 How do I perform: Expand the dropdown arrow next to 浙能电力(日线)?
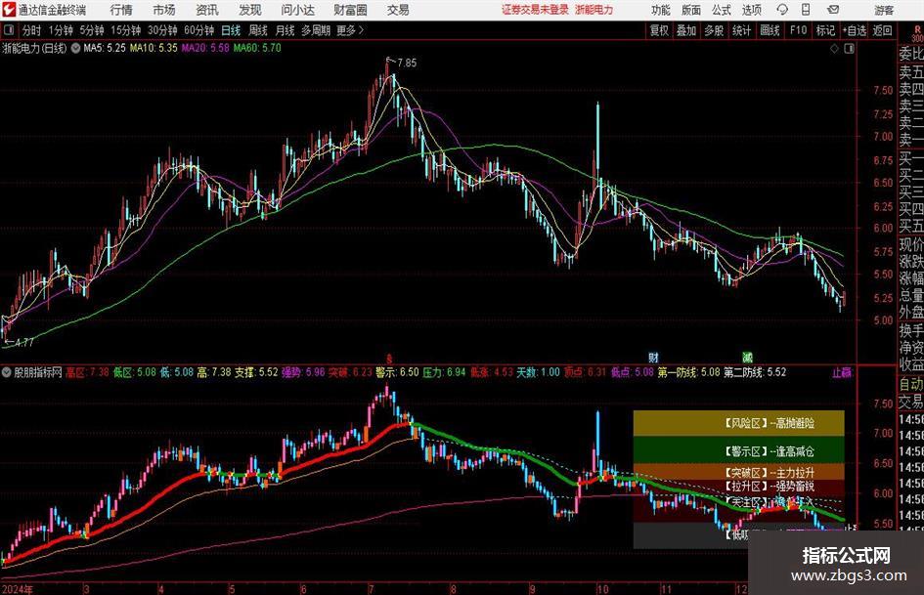pyautogui.click(x=75, y=48)
